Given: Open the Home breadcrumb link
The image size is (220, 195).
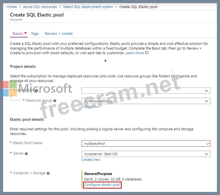Looking at the screenshot, I should click(x=12, y=7).
